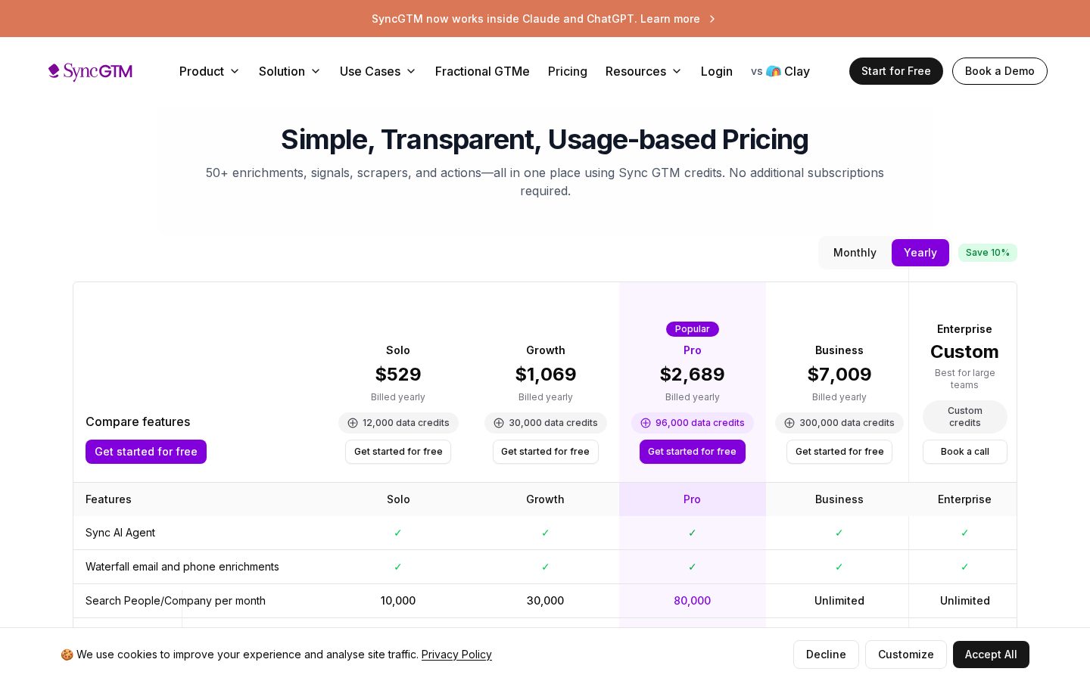Click the credits icon beside 12,000 data credits

353,423
